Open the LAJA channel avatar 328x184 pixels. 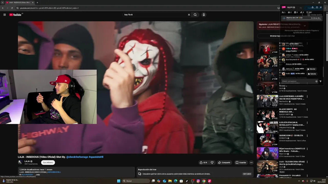click(20, 162)
